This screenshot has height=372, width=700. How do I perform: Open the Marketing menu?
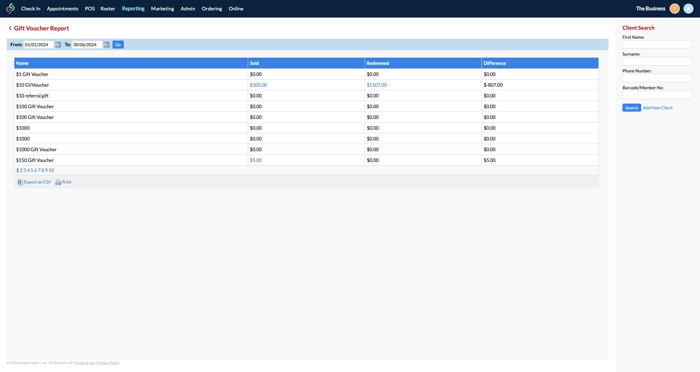162,9
